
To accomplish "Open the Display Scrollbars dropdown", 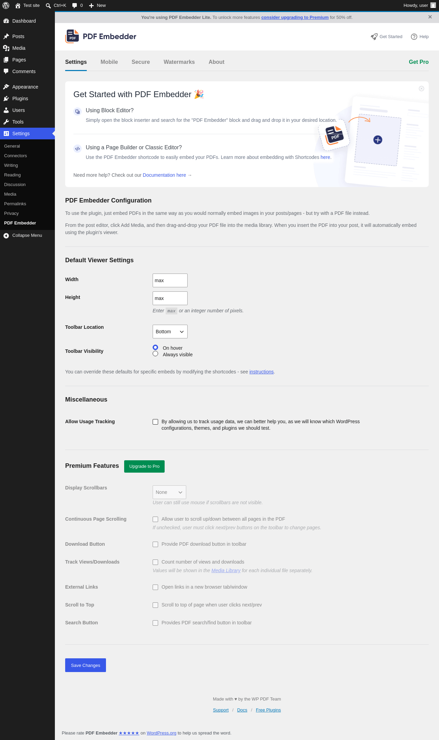I will [x=169, y=492].
